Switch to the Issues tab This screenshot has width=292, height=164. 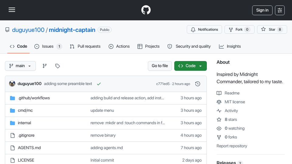(x=48, y=46)
